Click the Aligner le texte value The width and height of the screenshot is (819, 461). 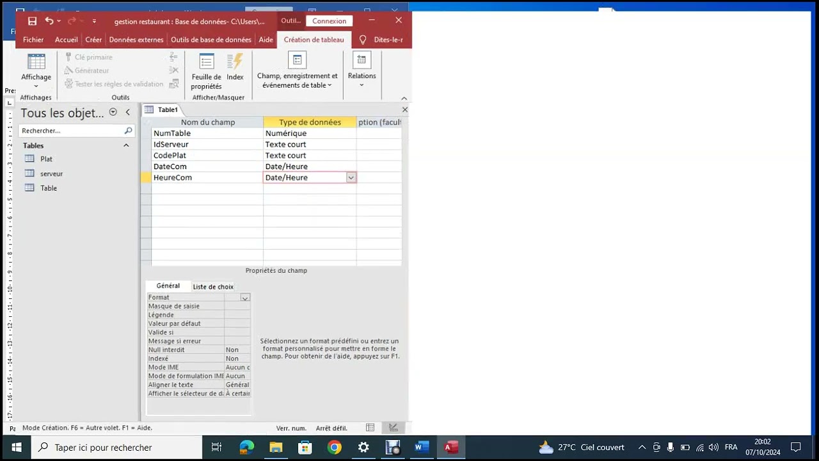(x=237, y=385)
